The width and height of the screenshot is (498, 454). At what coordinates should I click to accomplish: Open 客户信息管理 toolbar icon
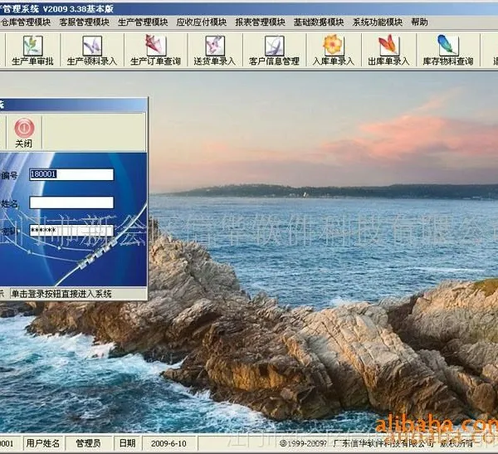274,50
